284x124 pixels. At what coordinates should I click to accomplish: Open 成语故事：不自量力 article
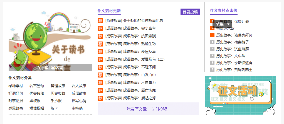pyautogui.click(x=139, y=83)
